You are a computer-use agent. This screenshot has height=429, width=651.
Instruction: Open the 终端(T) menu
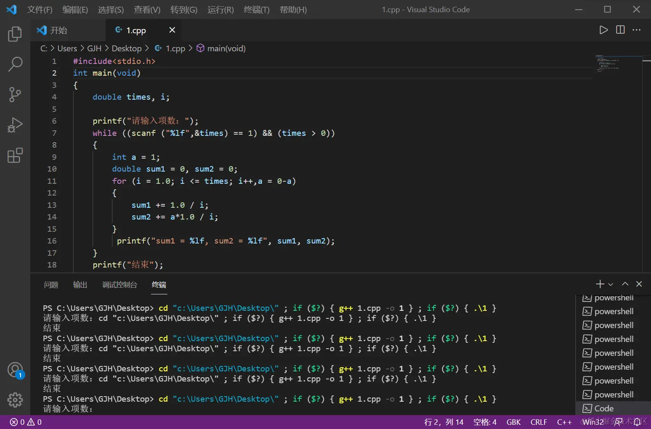click(256, 10)
